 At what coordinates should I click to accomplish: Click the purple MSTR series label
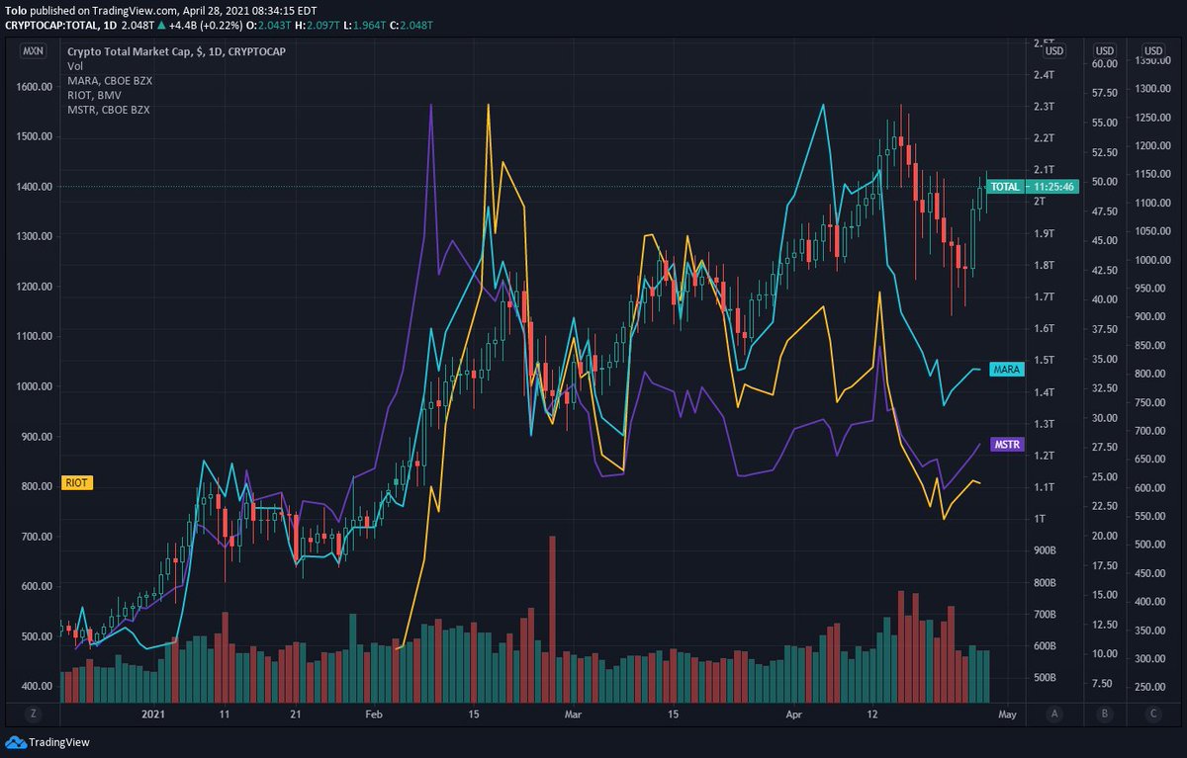[1006, 445]
